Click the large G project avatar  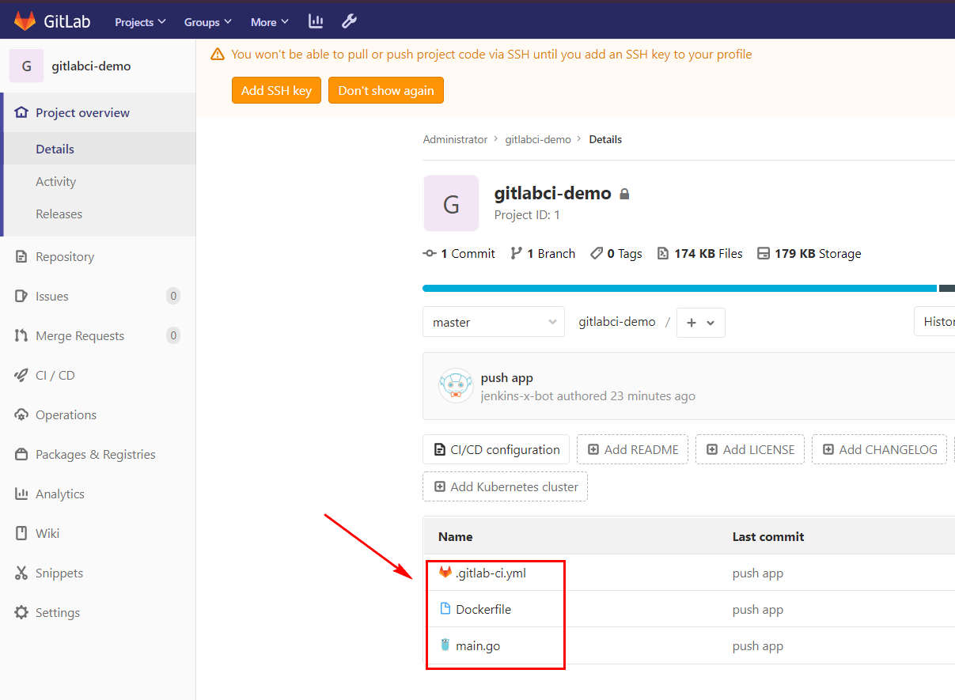pos(451,203)
